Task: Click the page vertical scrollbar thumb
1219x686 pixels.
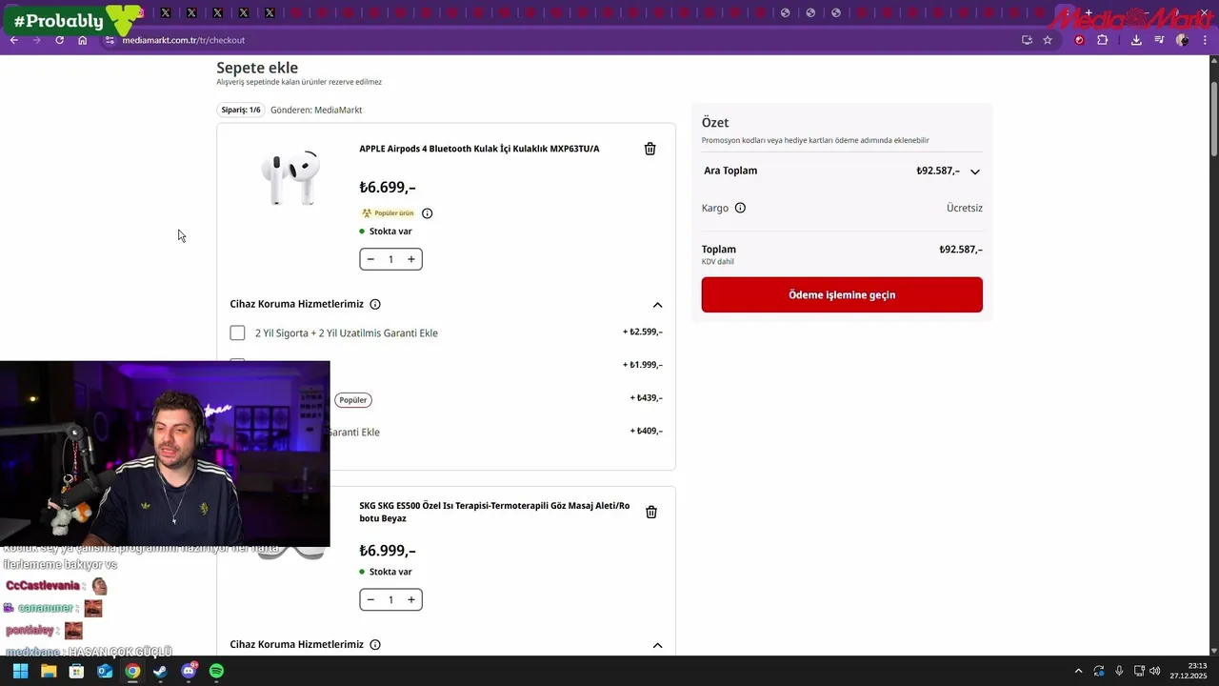Action: click(1214, 119)
